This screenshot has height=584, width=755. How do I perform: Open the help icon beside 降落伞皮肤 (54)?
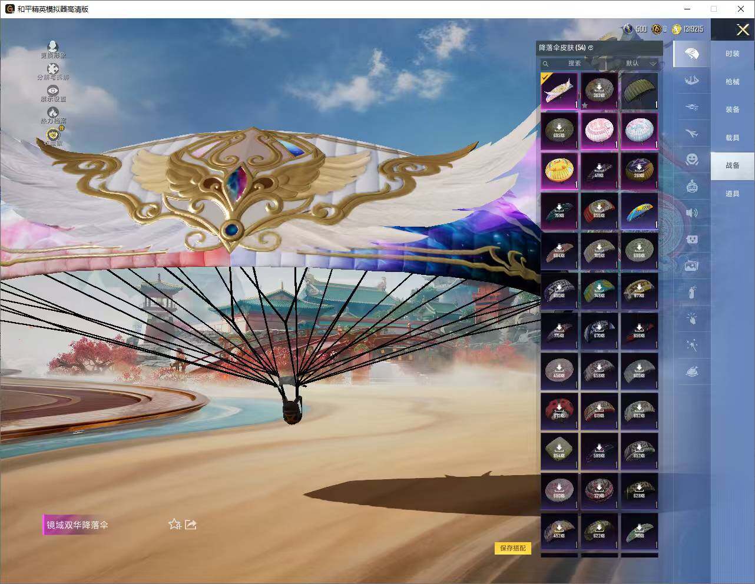(591, 48)
